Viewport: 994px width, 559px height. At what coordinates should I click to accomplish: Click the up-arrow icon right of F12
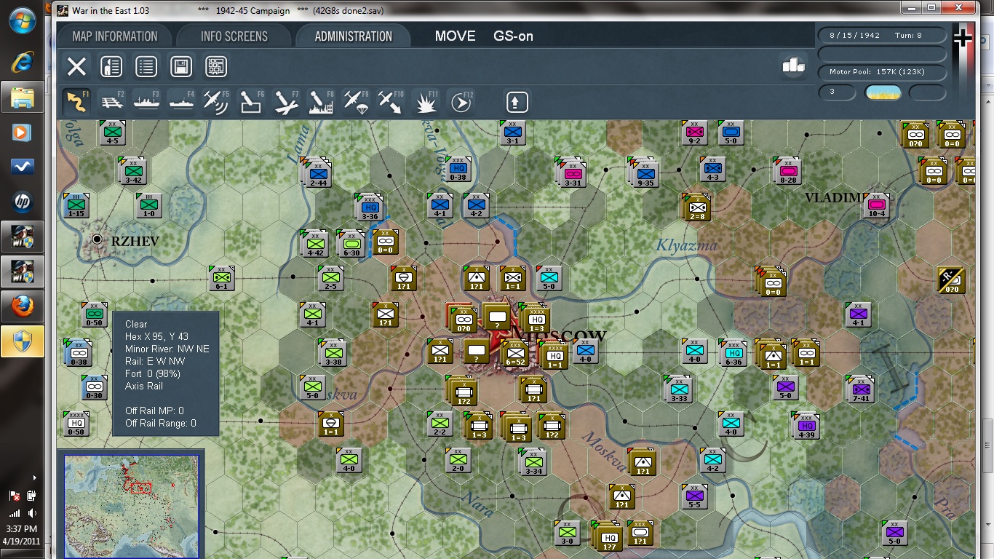coord(517,102)
